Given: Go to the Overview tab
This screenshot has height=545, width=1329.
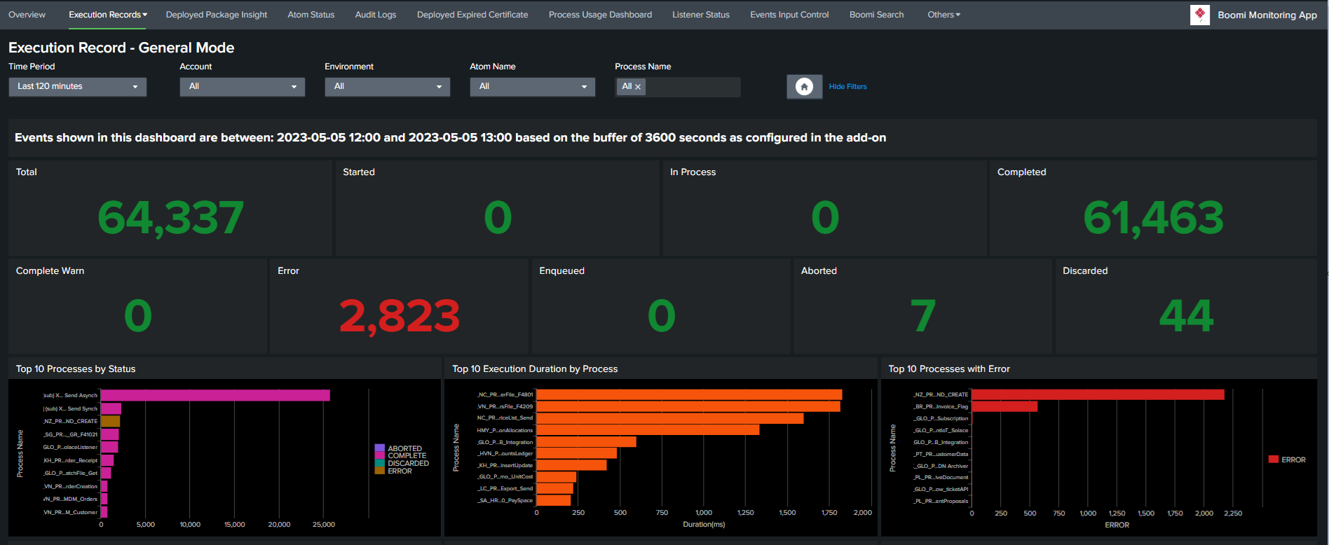Looking at the screenshot, I should 27,15.
